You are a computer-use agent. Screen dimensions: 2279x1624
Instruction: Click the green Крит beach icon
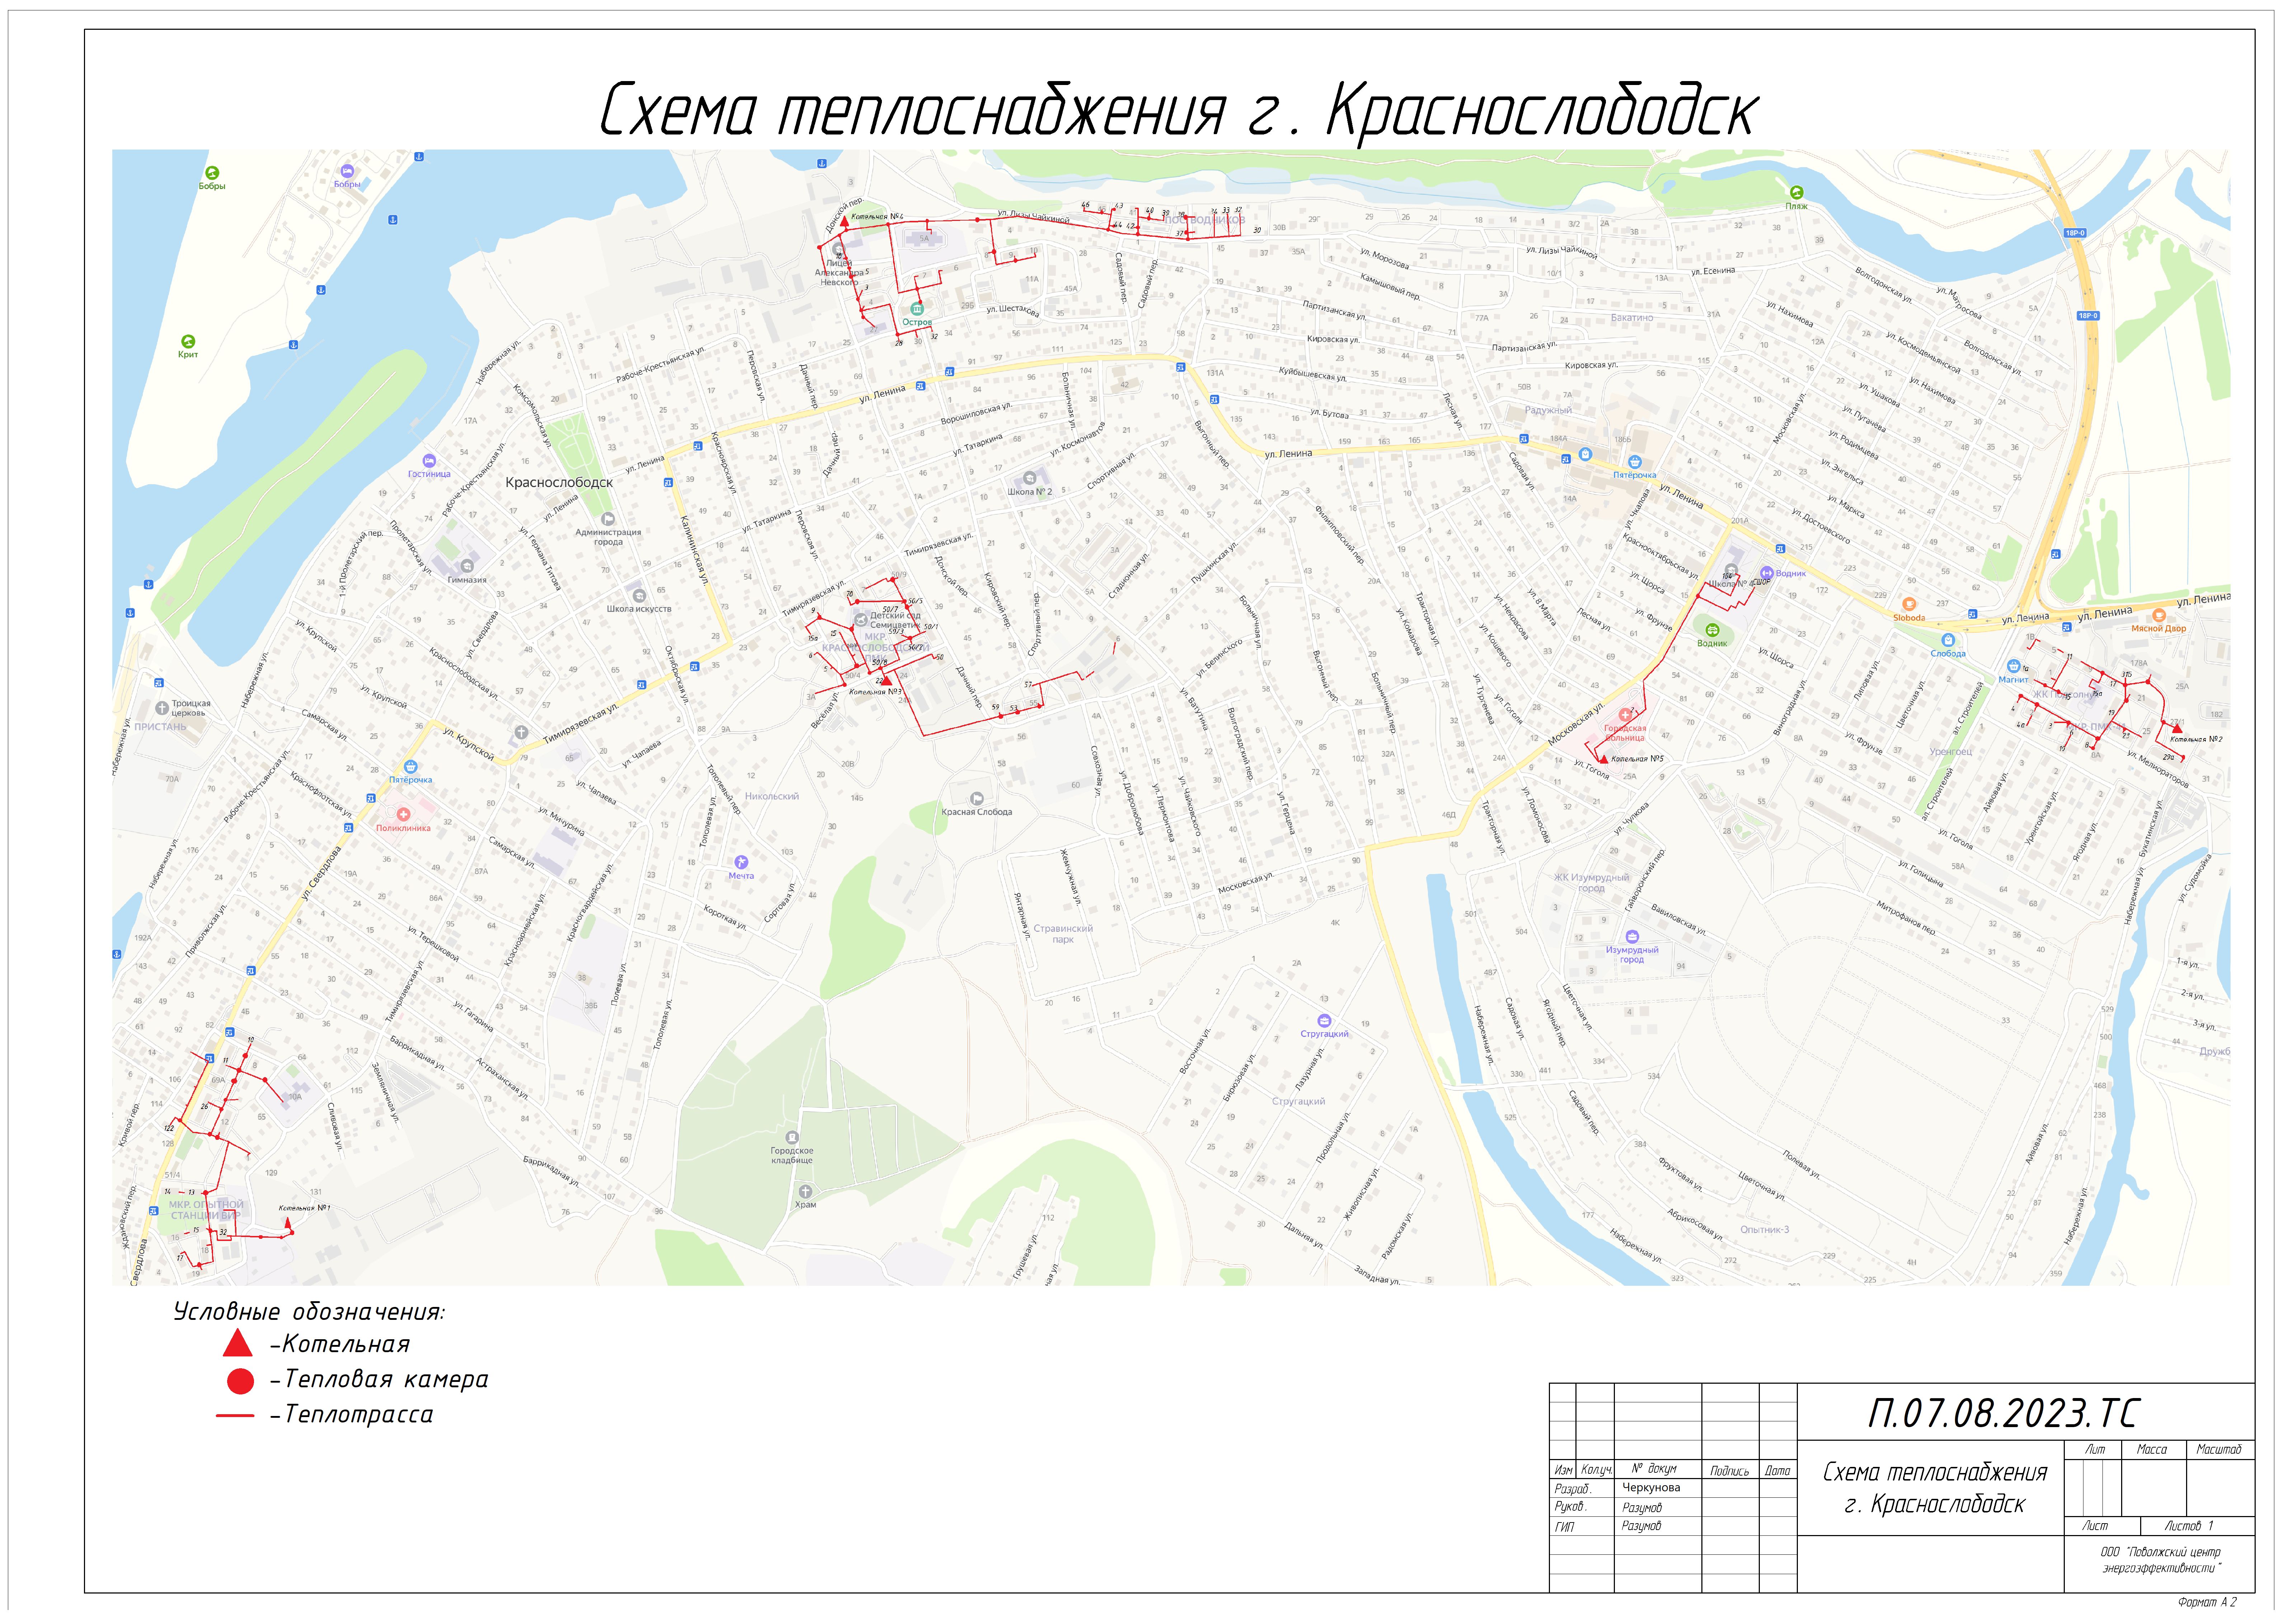187,341
